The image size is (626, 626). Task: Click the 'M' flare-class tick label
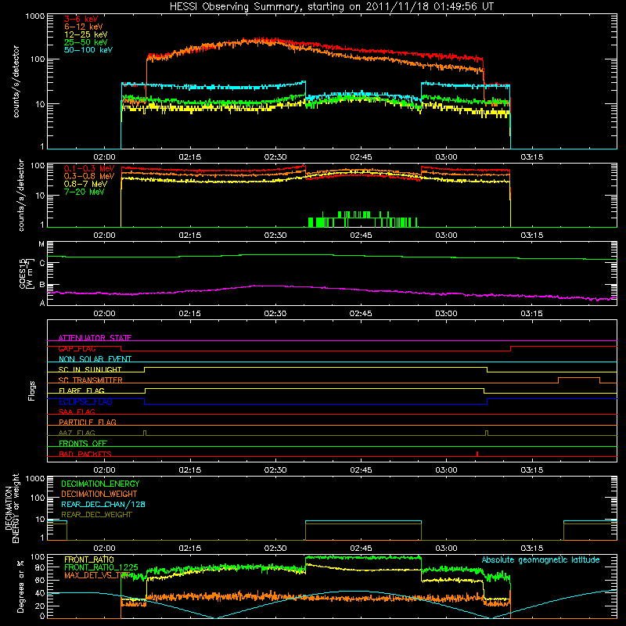tap(41, 244)
